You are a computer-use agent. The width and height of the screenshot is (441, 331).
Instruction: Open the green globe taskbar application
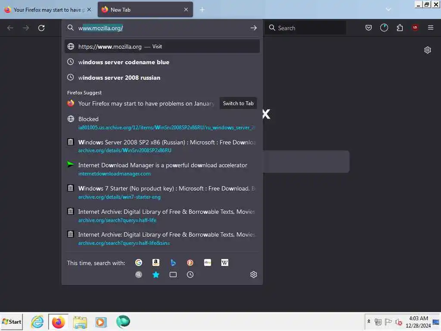123,322
